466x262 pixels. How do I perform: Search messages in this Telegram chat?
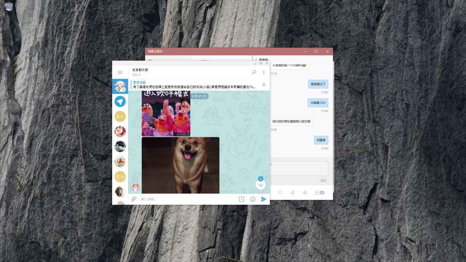tap(254, 72)
